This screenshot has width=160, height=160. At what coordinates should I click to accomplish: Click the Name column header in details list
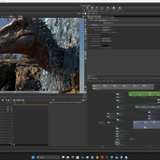(15, 103)
